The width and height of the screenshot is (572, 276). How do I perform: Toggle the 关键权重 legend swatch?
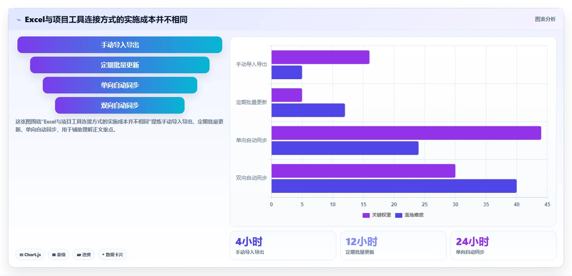point(366,215)
